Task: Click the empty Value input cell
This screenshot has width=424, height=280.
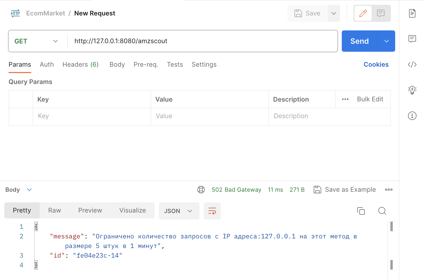Action: (210, 117)
